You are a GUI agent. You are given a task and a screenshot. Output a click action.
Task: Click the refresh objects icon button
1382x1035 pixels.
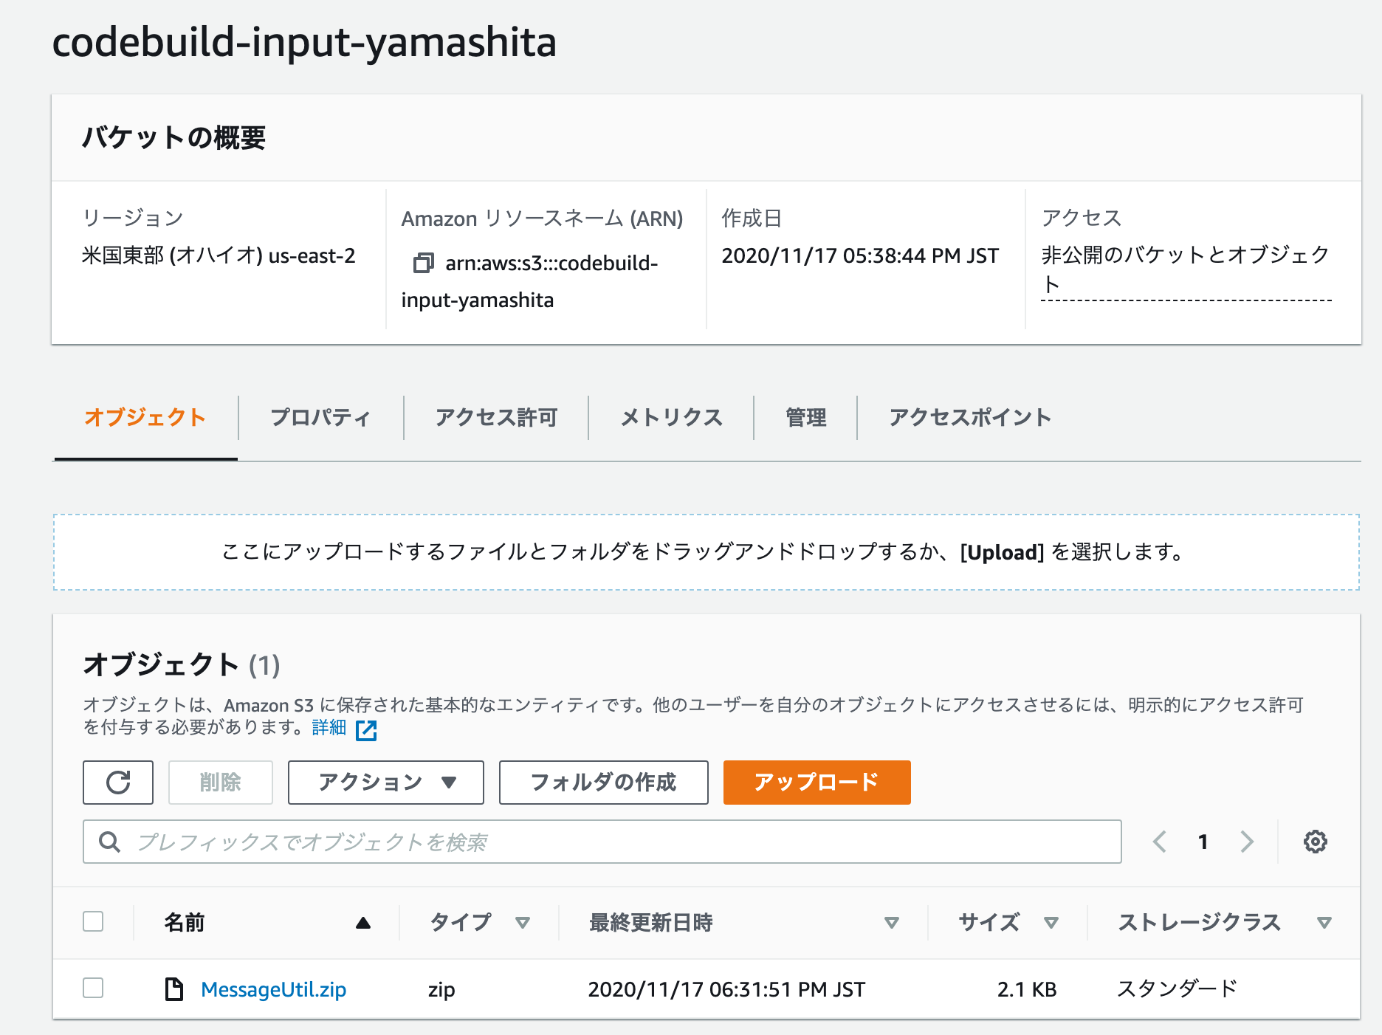point(118,783)
